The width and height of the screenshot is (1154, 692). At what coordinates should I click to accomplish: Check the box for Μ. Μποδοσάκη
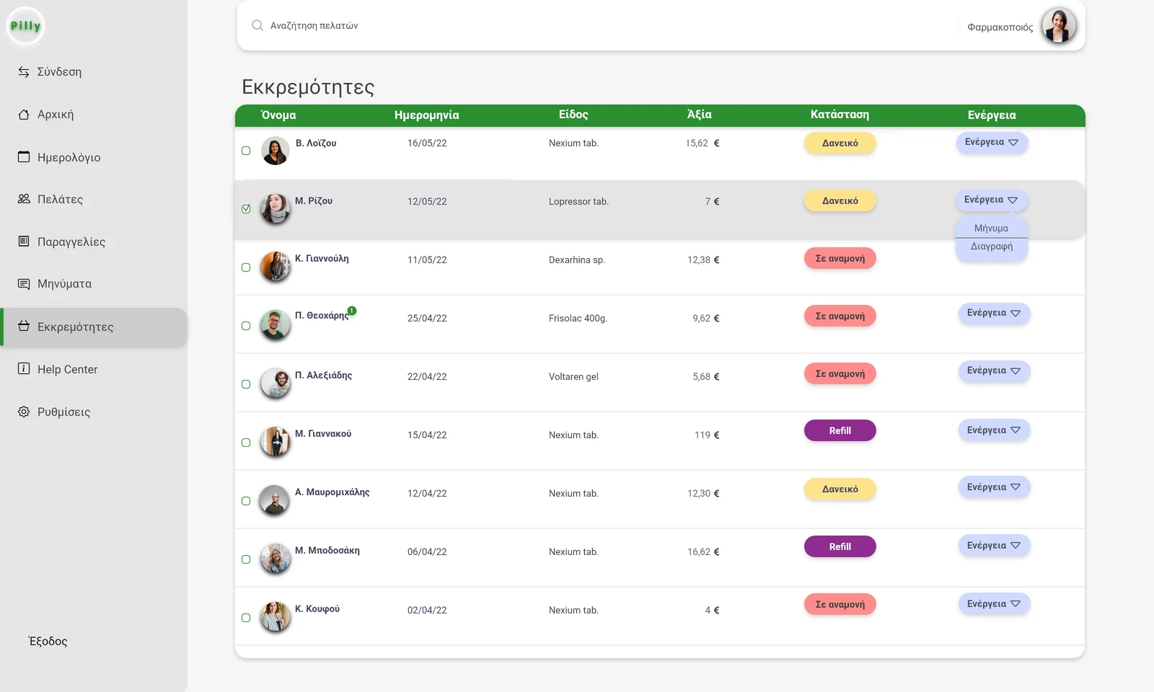(246, 559)
